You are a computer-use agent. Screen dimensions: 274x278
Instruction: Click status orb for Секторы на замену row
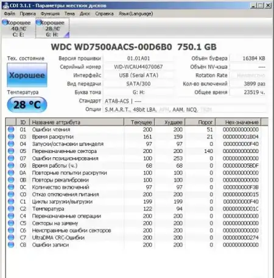[x=11, y=223]
